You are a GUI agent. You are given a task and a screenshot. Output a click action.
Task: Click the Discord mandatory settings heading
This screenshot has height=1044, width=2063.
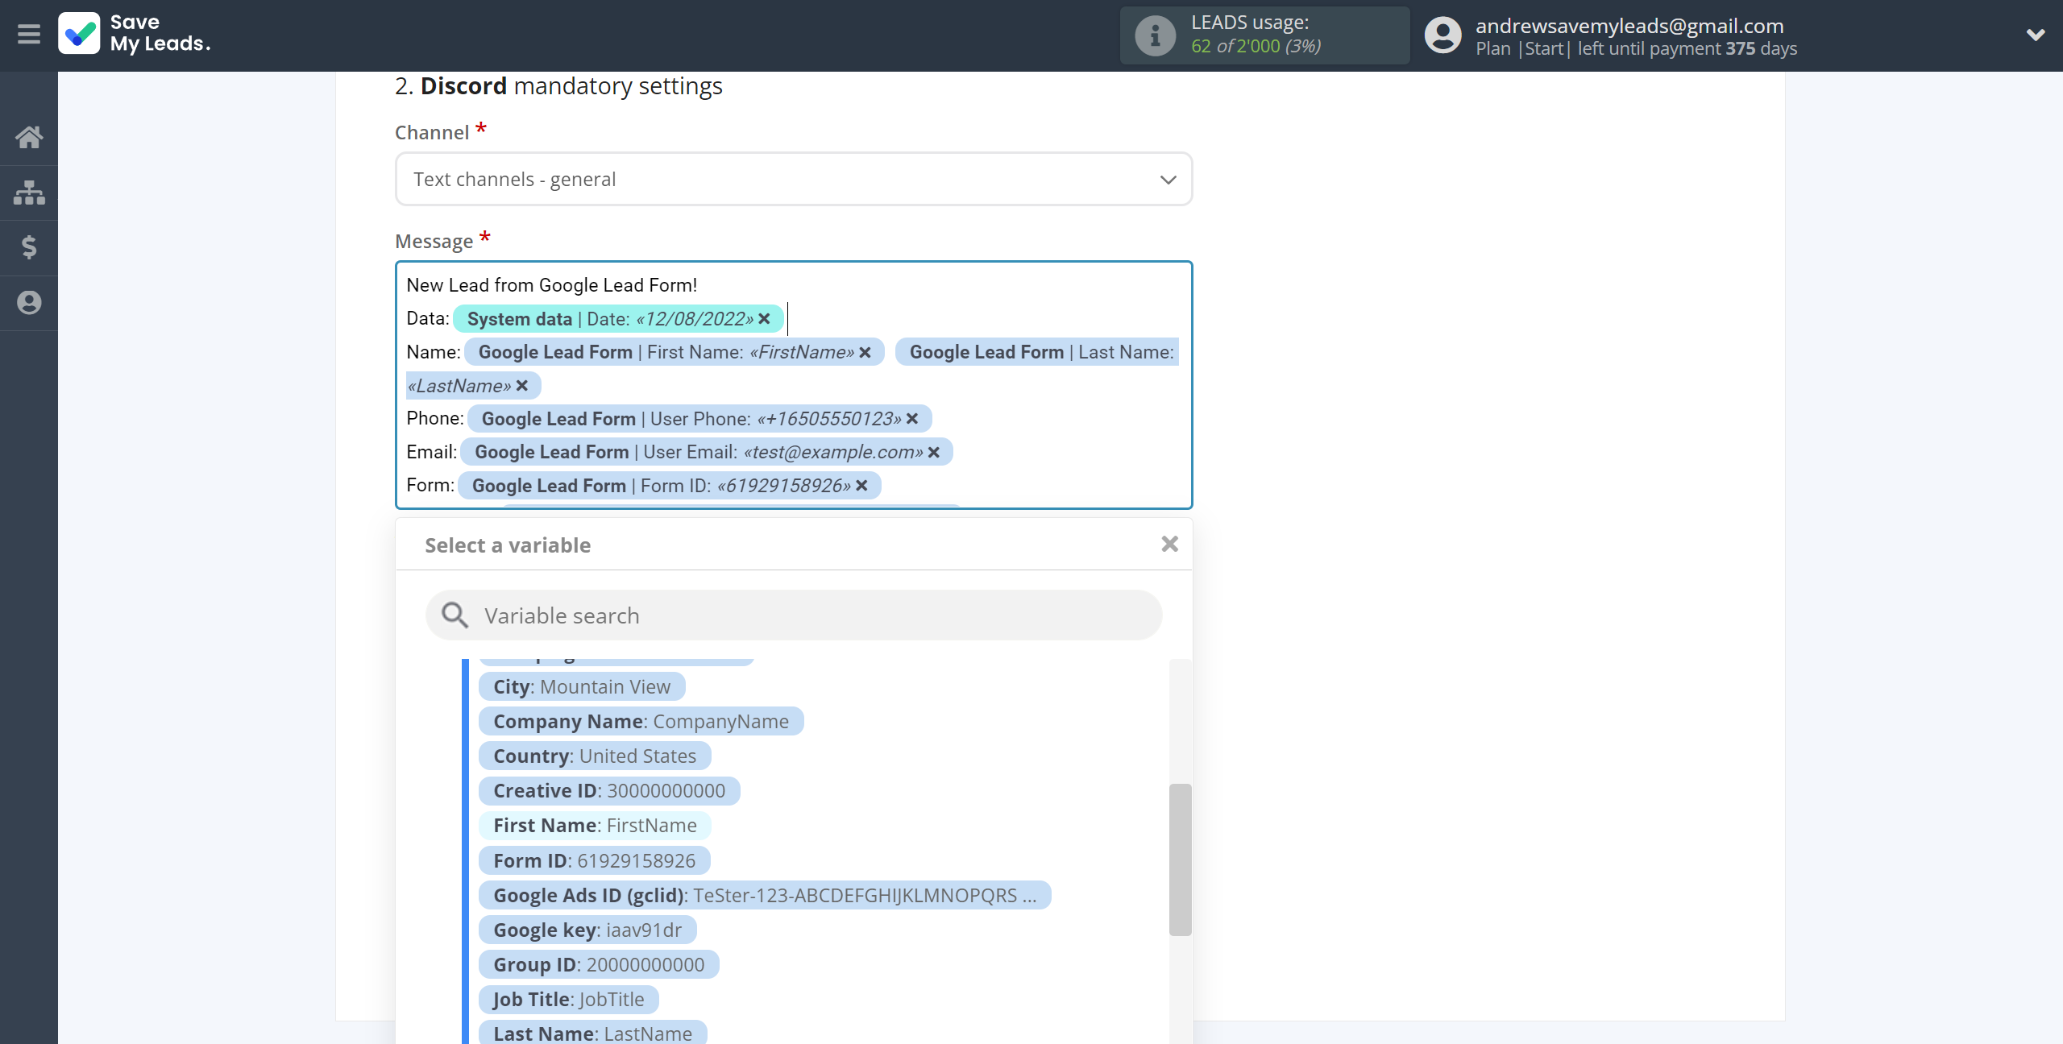click(x=558, y=85)
